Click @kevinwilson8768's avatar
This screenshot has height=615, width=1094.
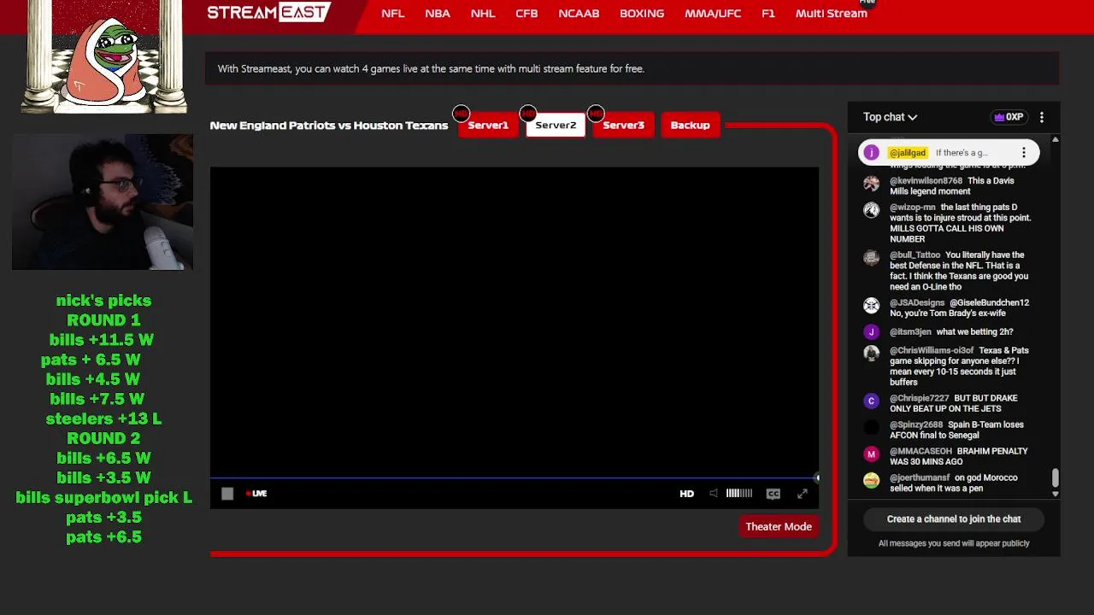[x=871, y=183]
